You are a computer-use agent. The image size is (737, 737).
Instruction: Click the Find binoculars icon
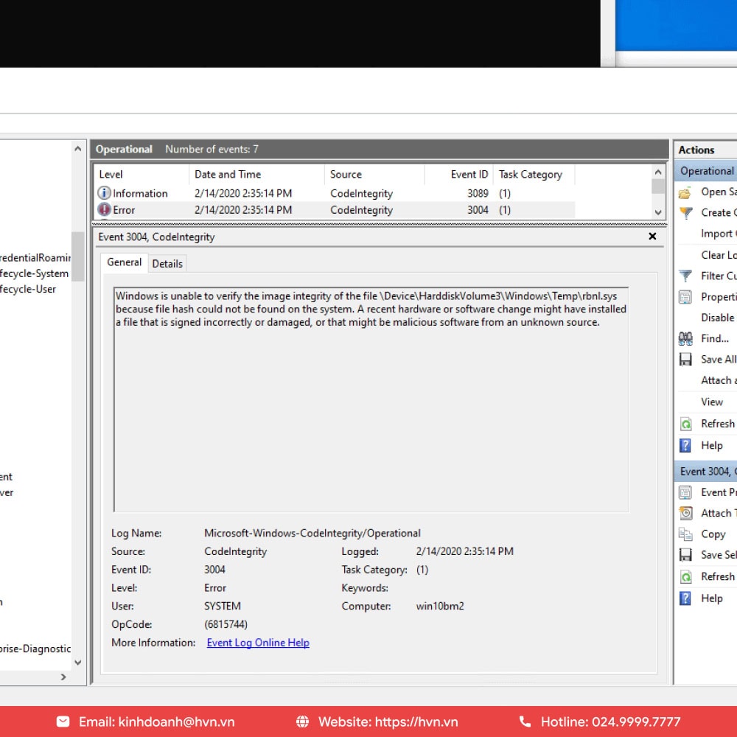685,338
